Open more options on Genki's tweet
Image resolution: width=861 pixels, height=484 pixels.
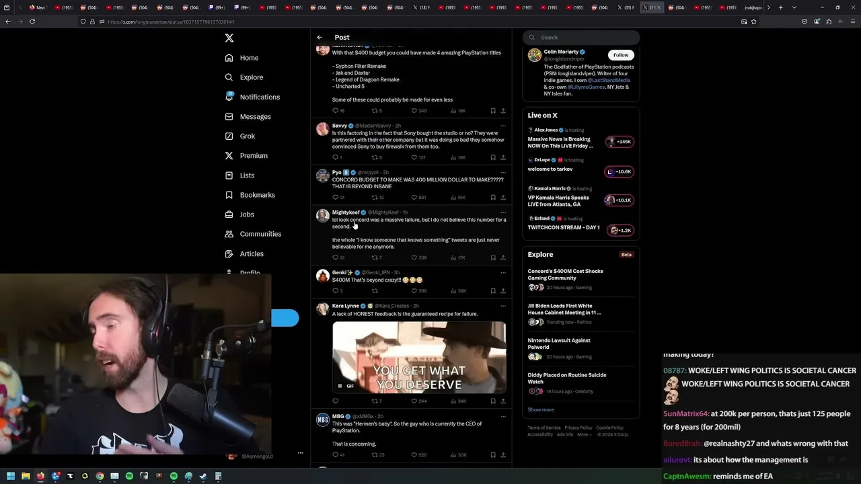point(502,273)
